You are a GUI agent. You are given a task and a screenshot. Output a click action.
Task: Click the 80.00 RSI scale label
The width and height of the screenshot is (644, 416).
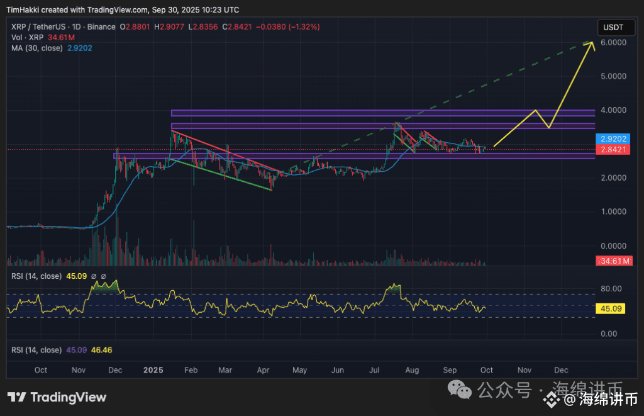pos(611,289)
